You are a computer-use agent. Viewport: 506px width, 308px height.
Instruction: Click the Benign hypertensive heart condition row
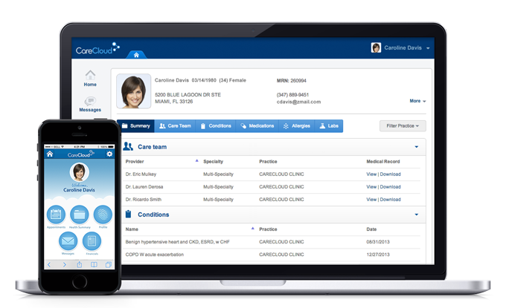tap(272, 242)
